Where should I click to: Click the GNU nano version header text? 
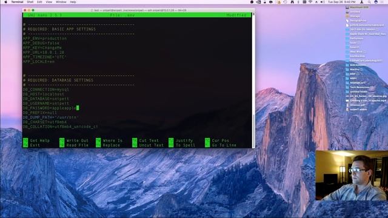pos(45,15)
